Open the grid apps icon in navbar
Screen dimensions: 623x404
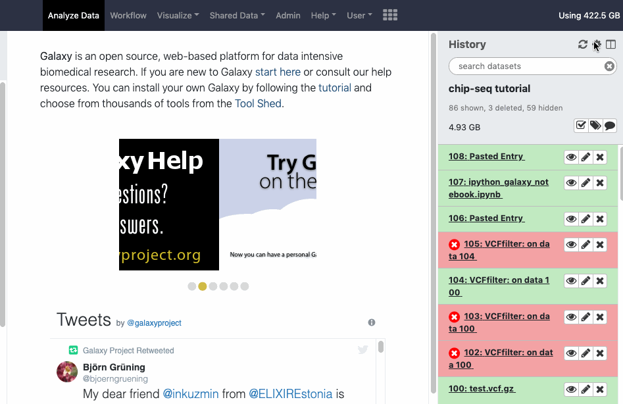coord(390,15)
